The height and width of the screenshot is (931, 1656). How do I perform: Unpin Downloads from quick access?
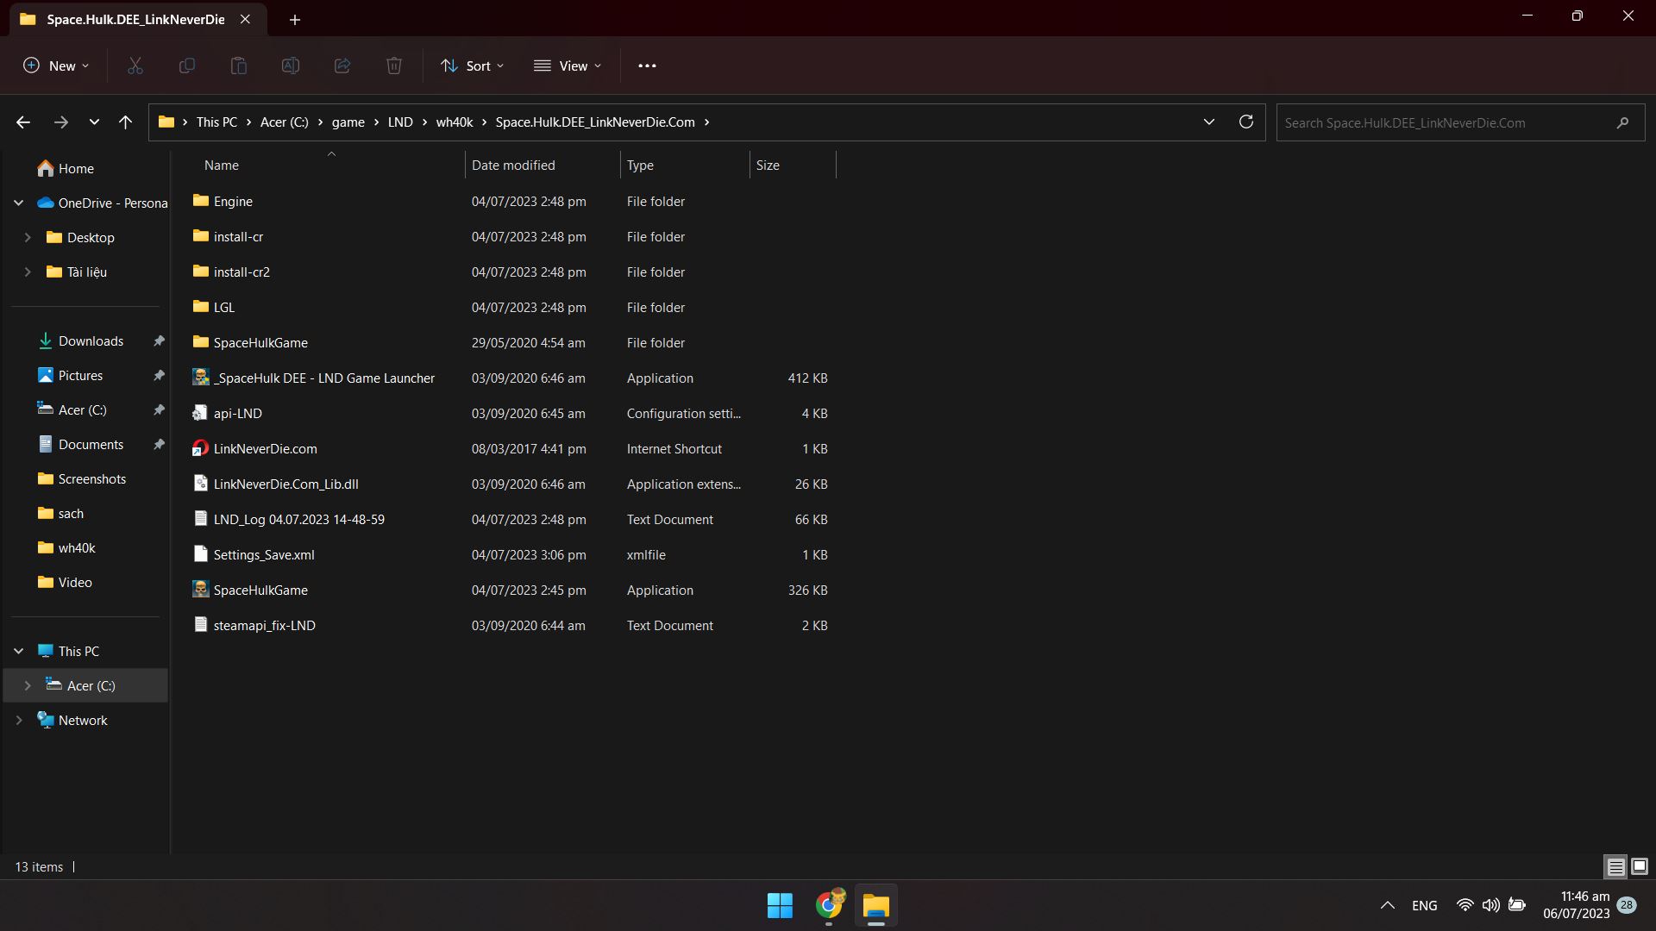tap(159, 341)
